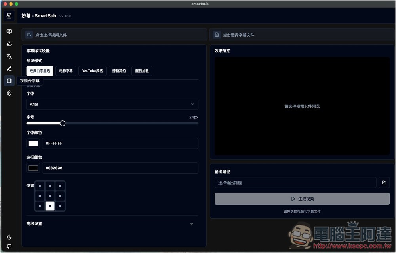396x253 pixels.
Task: Click the camera icon for video file selection
Action: pyautogui.click(x=29, y=35)
